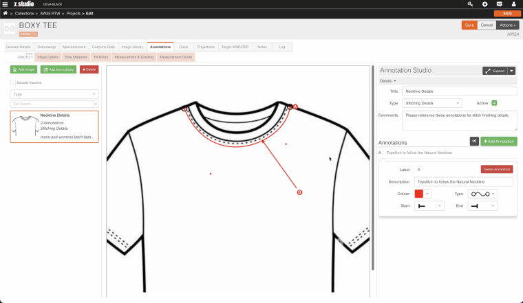523x303 pixels.
Task: Open the annotation Type Stitching Details dropdown
Action: click(432, 103)
